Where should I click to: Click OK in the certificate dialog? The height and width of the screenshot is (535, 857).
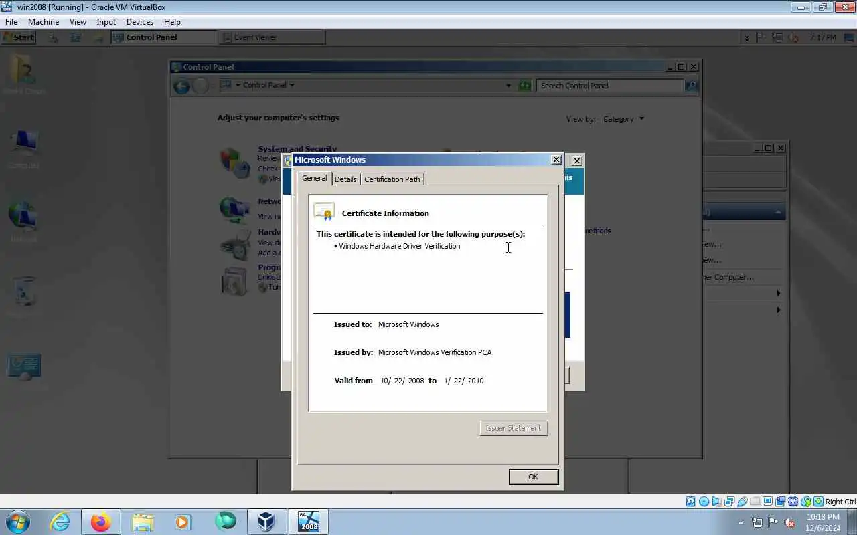click(533, 477)
